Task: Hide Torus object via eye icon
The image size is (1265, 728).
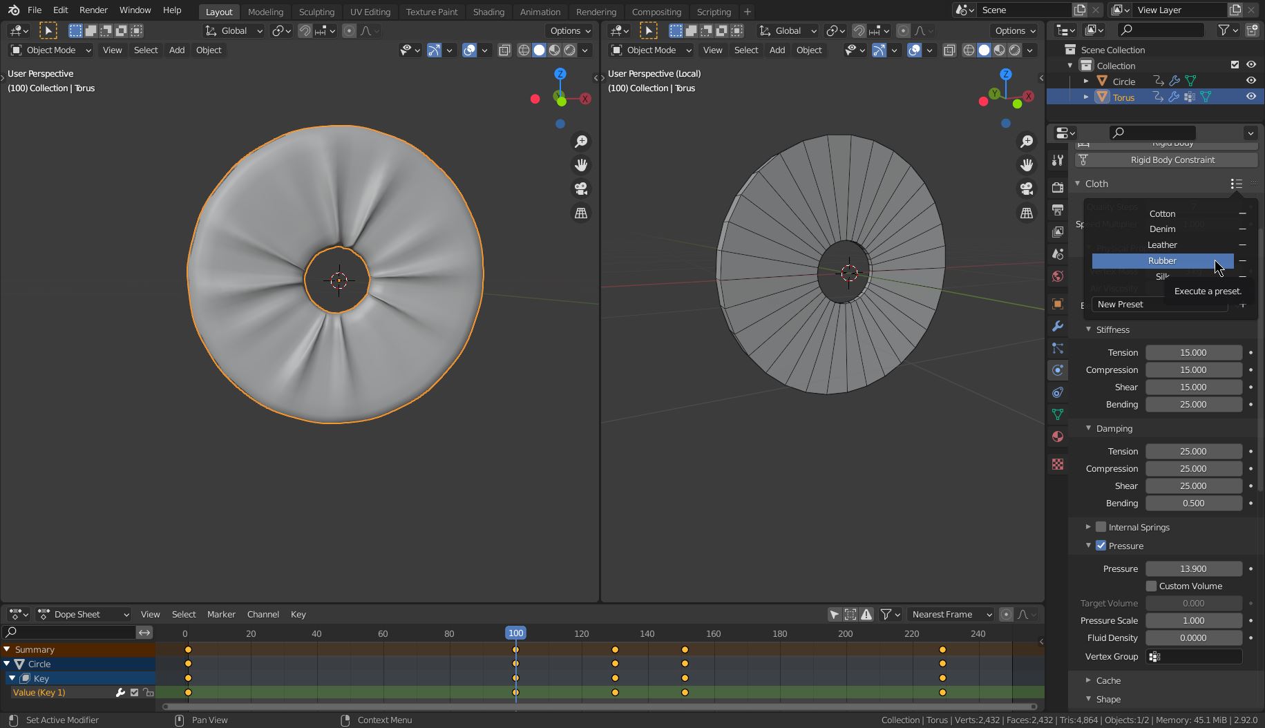Action: (1250, 97)
